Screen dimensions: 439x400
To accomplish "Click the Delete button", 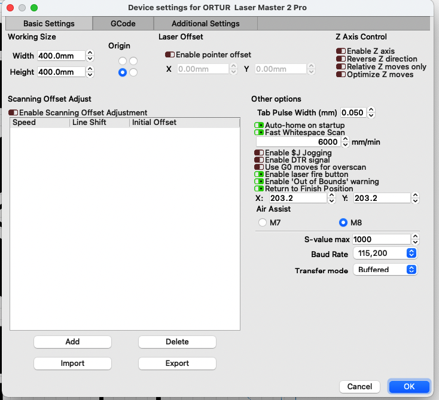I will click(177, 342).
